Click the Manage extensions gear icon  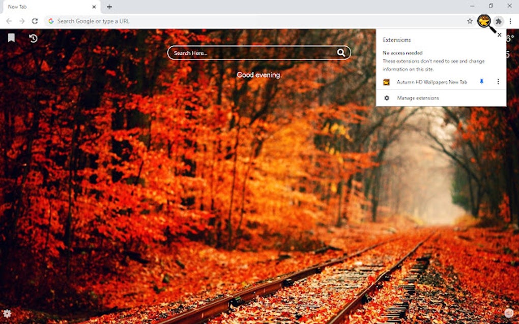[387, 98]
